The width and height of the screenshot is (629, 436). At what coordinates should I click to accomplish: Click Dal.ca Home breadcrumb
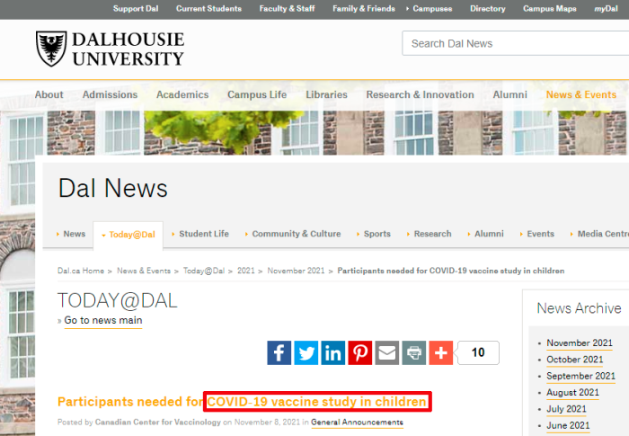coord(81,271)
